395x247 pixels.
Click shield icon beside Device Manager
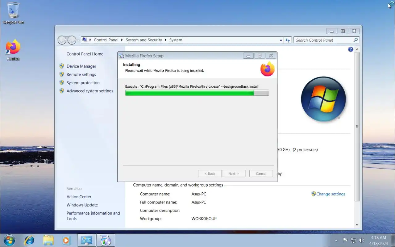point(62,66)
